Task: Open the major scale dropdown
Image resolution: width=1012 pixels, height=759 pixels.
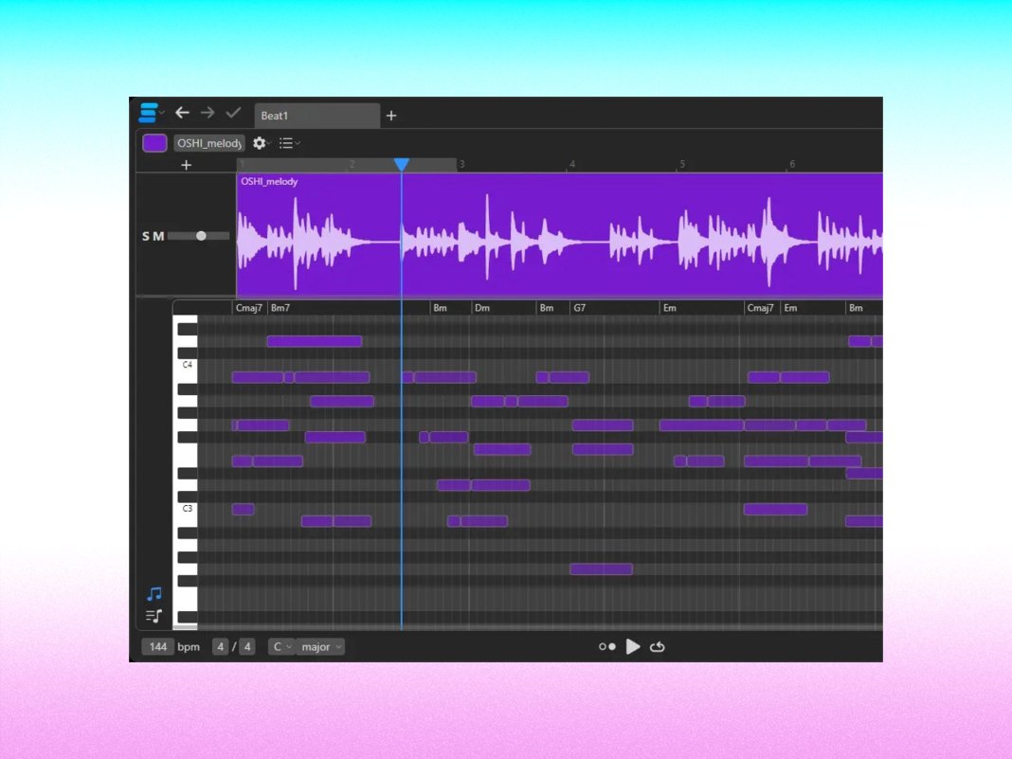Action: 321,646
